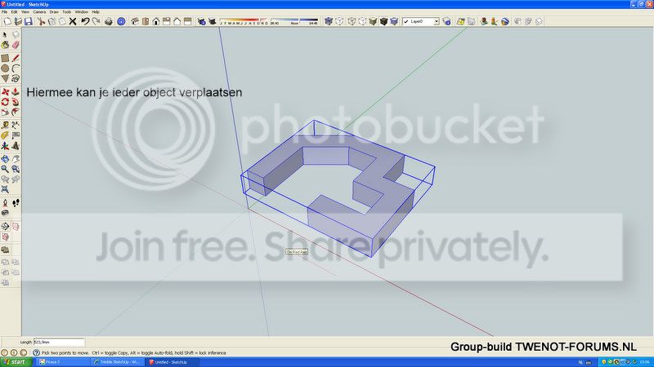Print the model with printer icon
The width and height of the screenshot is (654, 367).
(109, 21)
